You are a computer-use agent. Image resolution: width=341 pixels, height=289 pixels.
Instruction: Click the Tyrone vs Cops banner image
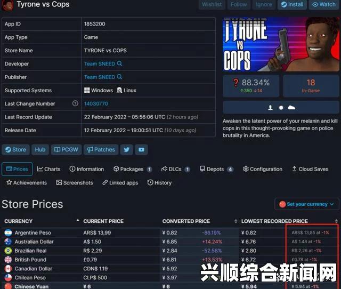click(x=281, y=44)
